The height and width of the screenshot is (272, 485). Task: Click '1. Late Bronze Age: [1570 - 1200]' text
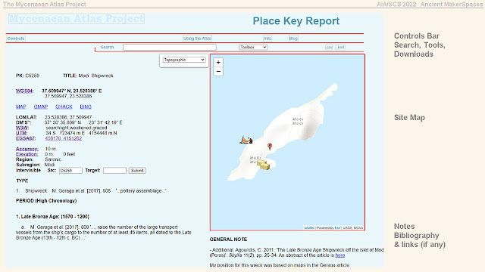(x=52, y=217)
